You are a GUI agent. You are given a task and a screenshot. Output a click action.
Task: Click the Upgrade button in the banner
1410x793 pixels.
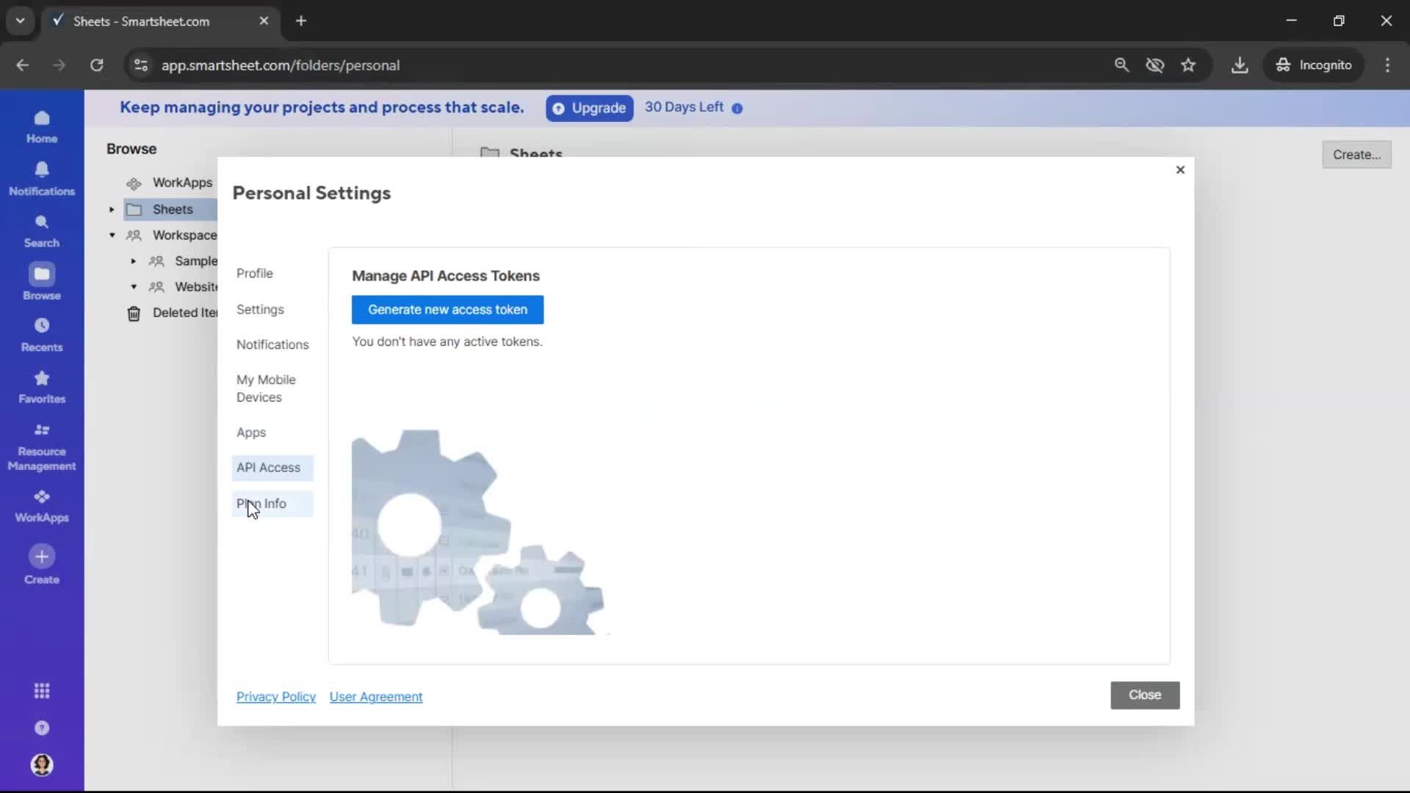click(x=589, y=108)
